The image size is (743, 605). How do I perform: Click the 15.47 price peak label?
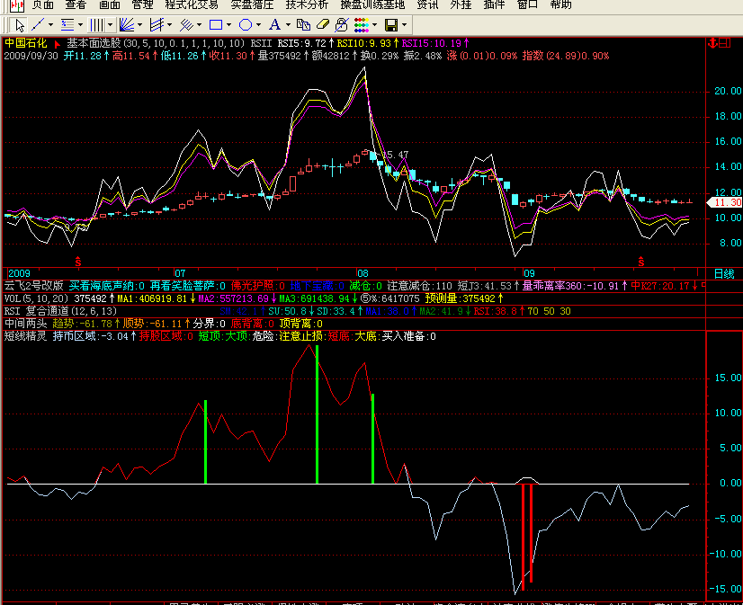(396, 156)
